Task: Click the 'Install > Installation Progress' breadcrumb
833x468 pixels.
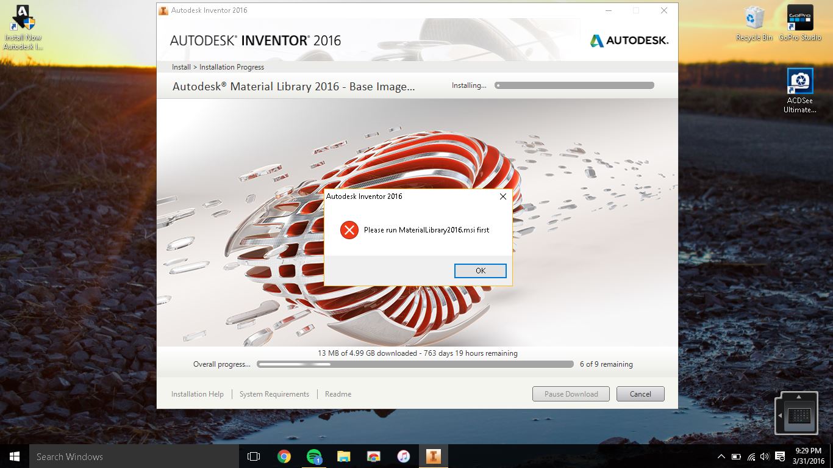Action: 218,67
